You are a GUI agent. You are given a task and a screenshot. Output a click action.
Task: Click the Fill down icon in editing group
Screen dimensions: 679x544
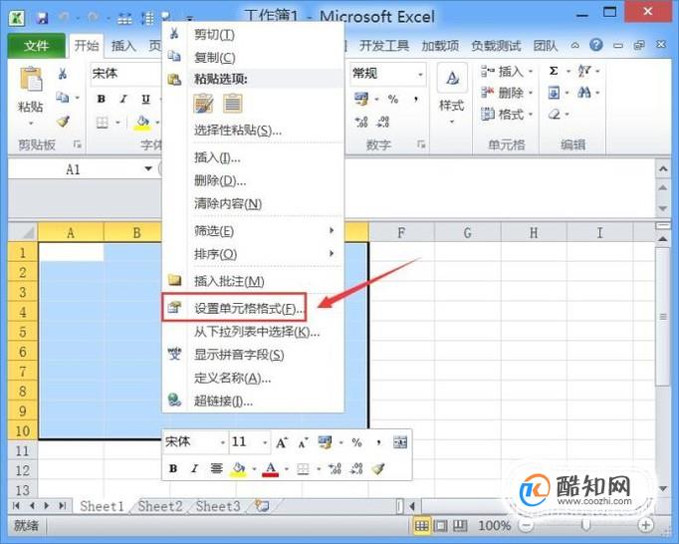coord(554,93)
